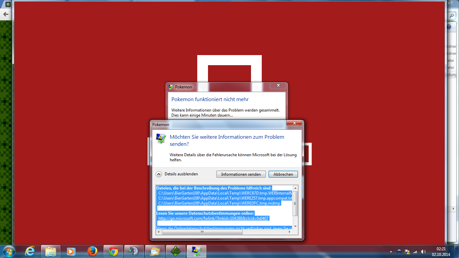Open the volume control in system tray
Image resolution: width=459 pixels, height=258 pixels.
tap(423, 252)
